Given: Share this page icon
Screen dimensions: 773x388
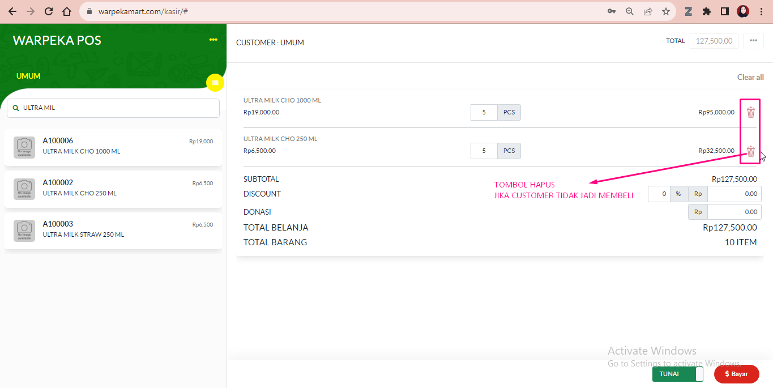Looking at the screenshot, I should tap(648, 11).
